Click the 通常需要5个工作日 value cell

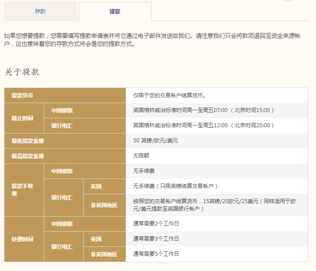156,254
